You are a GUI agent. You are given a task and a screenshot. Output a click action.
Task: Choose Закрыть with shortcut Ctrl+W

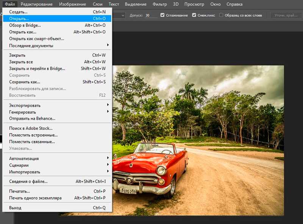click(x=57, y=55)
